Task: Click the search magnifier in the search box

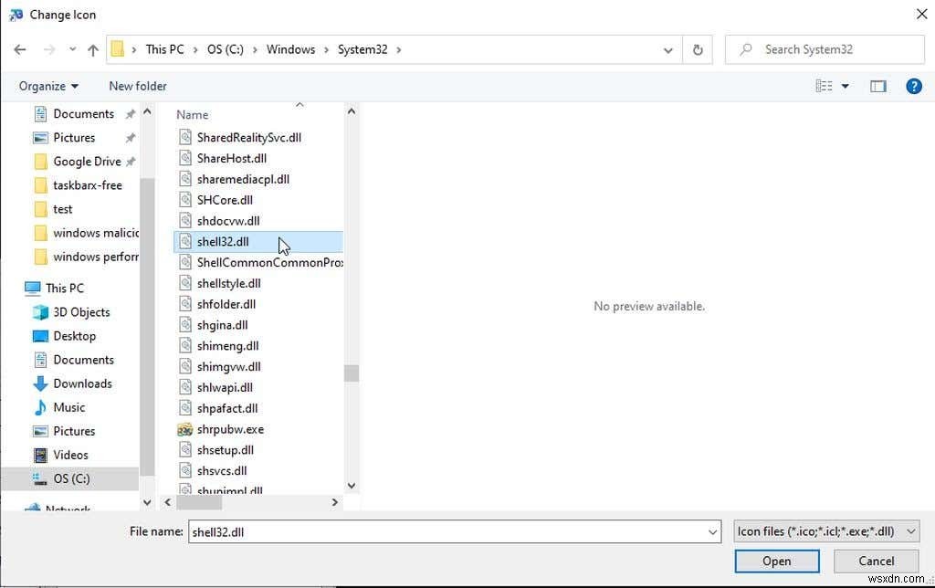Action: point(745,49)
